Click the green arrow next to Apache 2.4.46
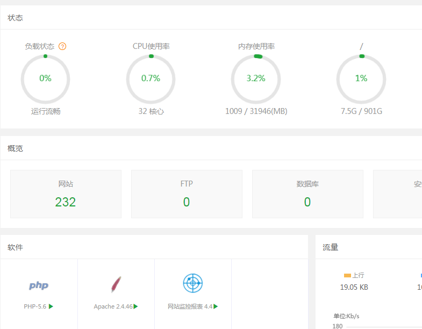Viewport: 422px width, 329px height. point(135,306)
